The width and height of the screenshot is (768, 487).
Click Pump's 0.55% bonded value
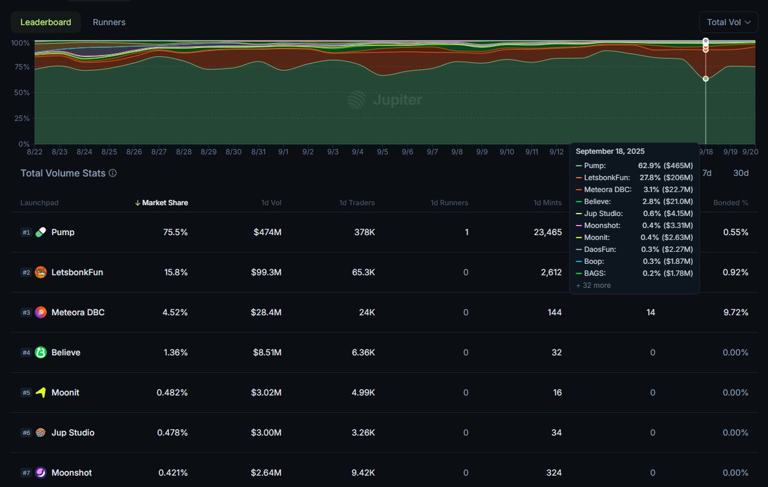click(735, 232)
